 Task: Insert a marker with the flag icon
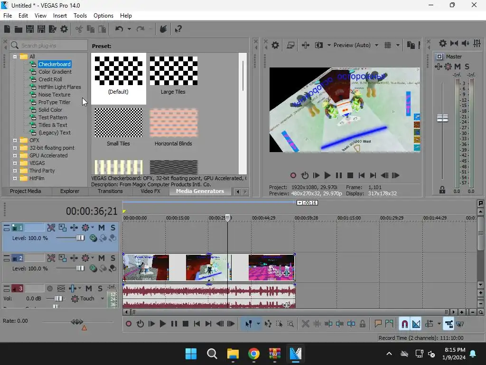tap(378, 324)
